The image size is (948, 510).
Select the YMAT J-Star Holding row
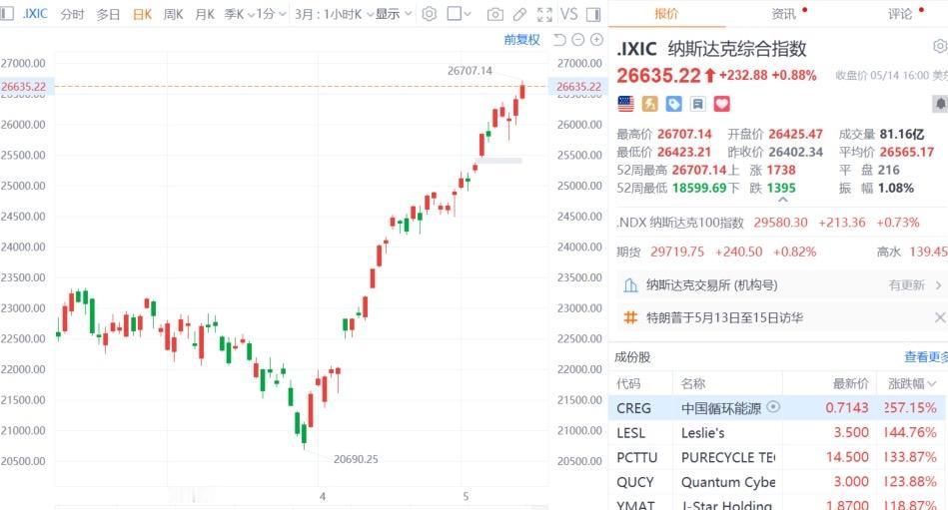pos(777,504)
